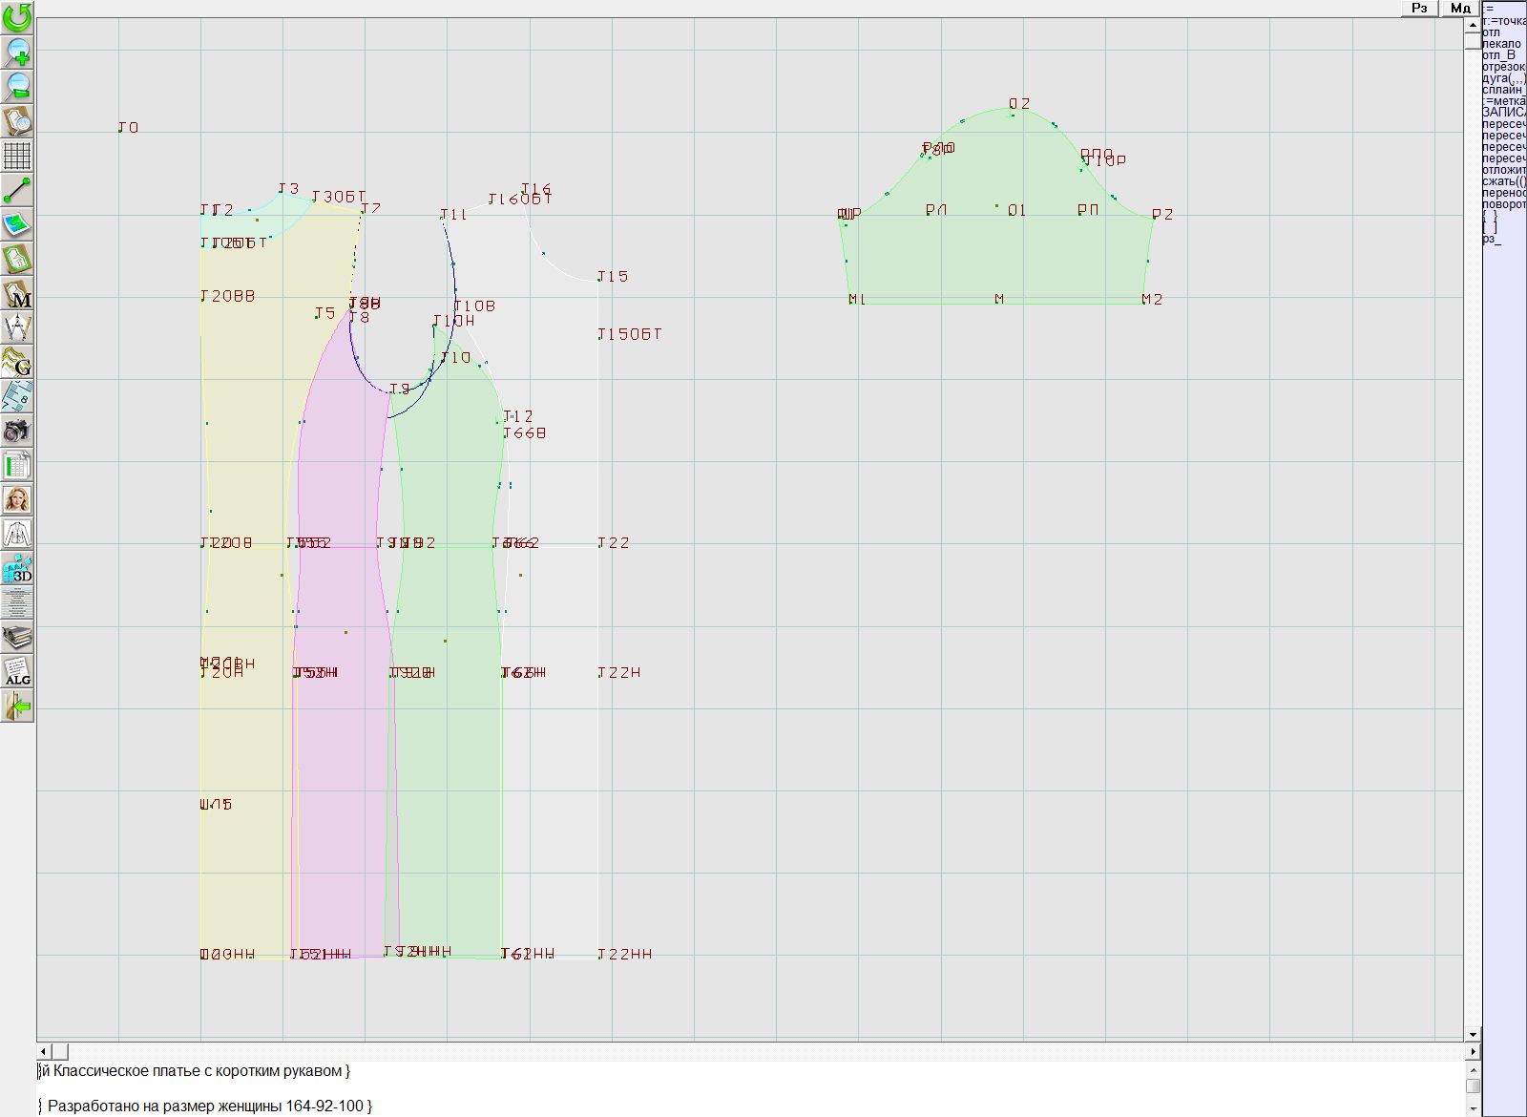This screenshot has width=1527, height=1117.
Task: Click canvas horizontal scrollbar left arrow
Action: pos(44,1051)
